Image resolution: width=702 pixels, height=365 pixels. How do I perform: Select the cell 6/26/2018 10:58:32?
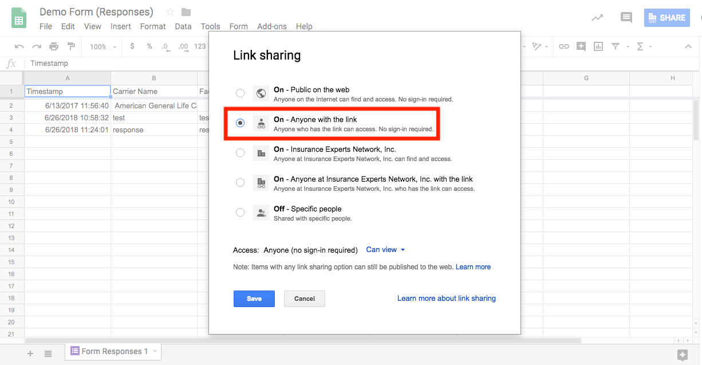(x=68, y=117)
